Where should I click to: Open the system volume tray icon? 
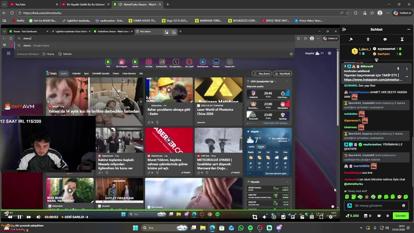387,228
